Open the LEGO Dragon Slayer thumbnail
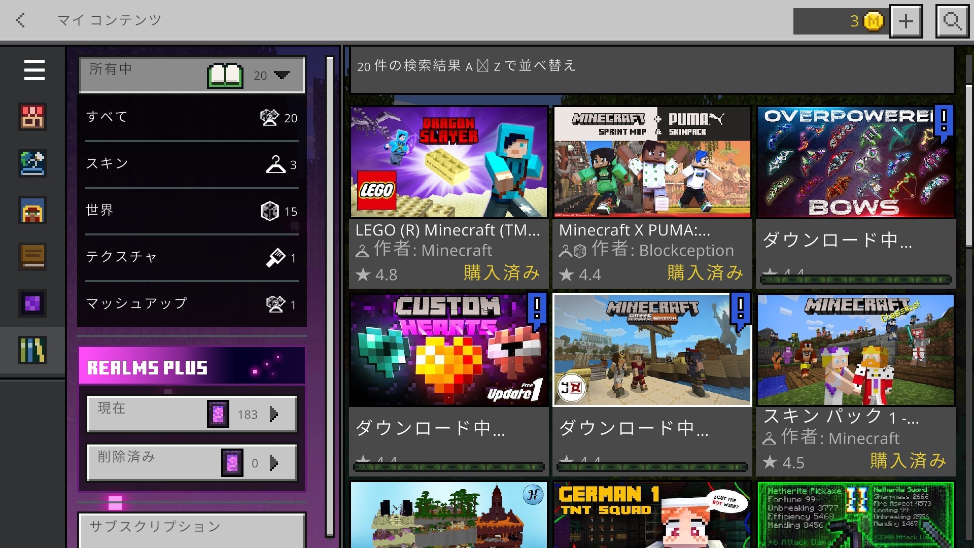This screenshot has height=548, width=974. pyautogui.click(x=448, y=162)
